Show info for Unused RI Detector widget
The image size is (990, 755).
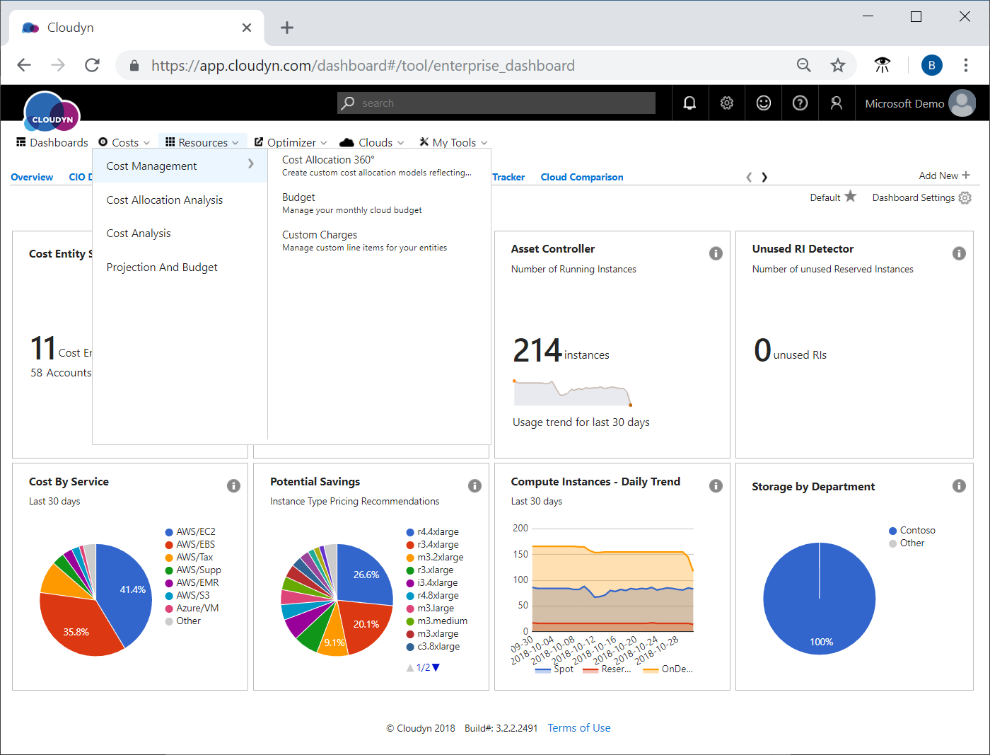(959, 253)
